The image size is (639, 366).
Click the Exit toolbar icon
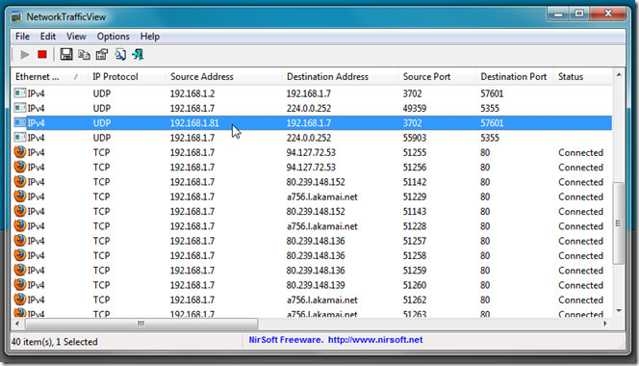(138, 54)
